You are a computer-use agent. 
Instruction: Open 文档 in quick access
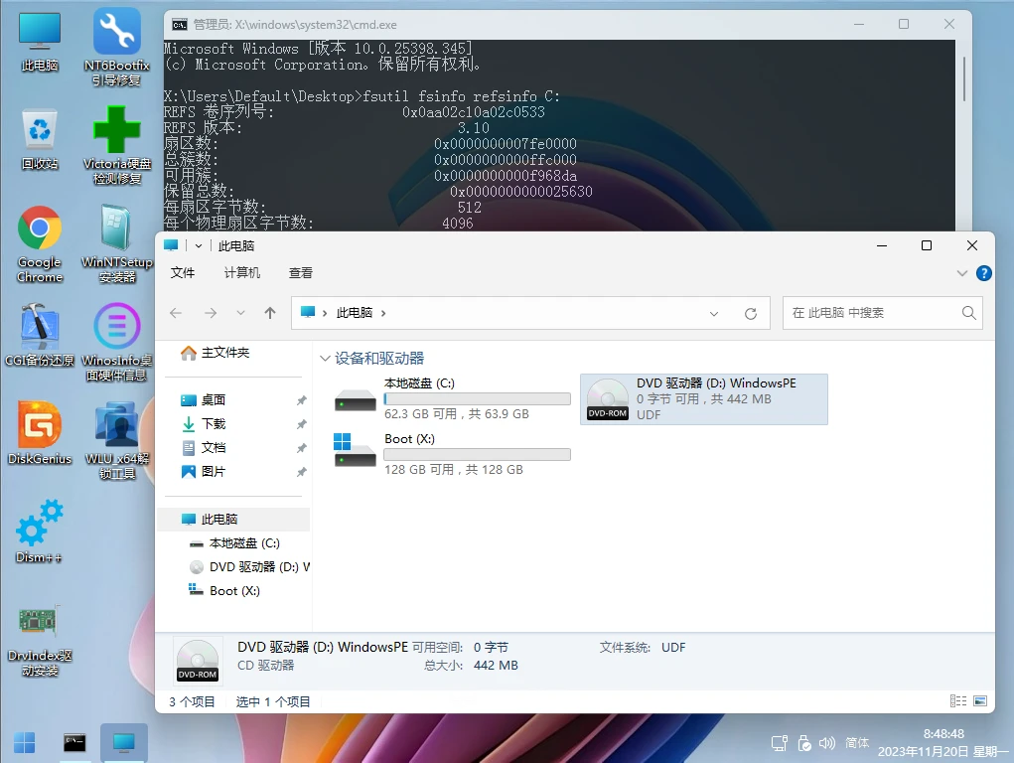click(x=214, y=448)
